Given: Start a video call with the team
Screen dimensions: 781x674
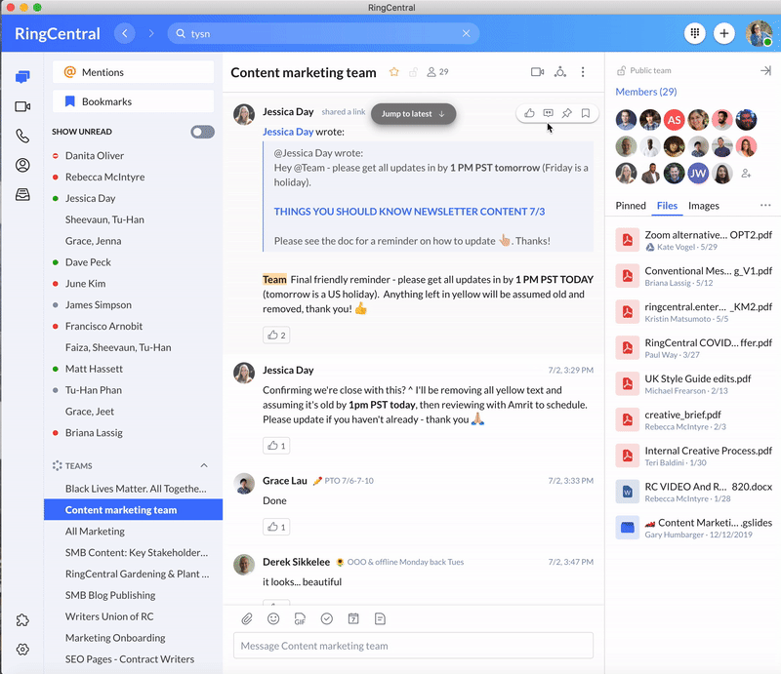Looking at the screenshot, I should point(537,72).
